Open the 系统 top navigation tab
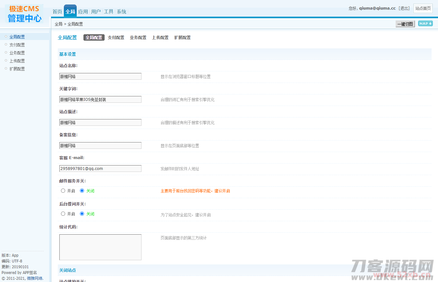This screenshot has height=282, width=438. tap(121, 12)
